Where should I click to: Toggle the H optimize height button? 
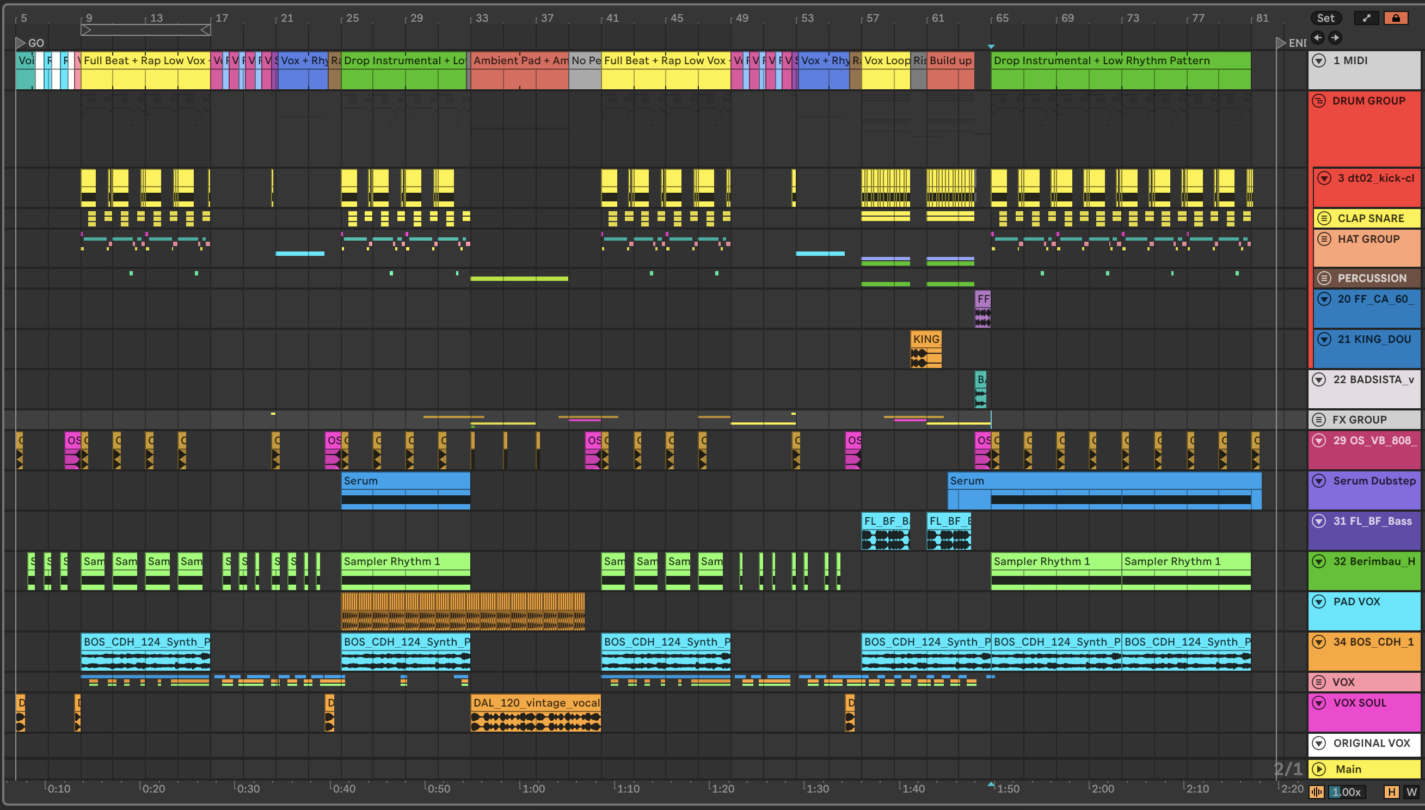click(x=1392, y=791)
